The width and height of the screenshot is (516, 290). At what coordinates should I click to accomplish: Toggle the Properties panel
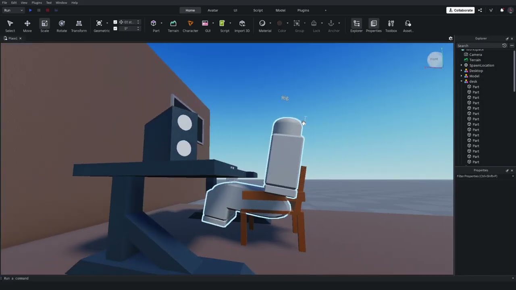pos(374,26)
